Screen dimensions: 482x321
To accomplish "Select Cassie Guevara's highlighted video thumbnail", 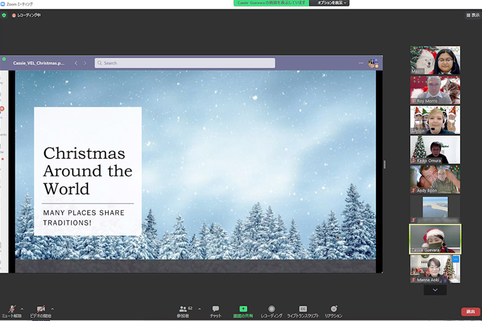I will click(x=435, y=239).
